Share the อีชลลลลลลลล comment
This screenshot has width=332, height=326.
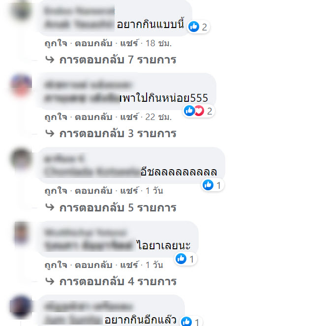point(129,191)
